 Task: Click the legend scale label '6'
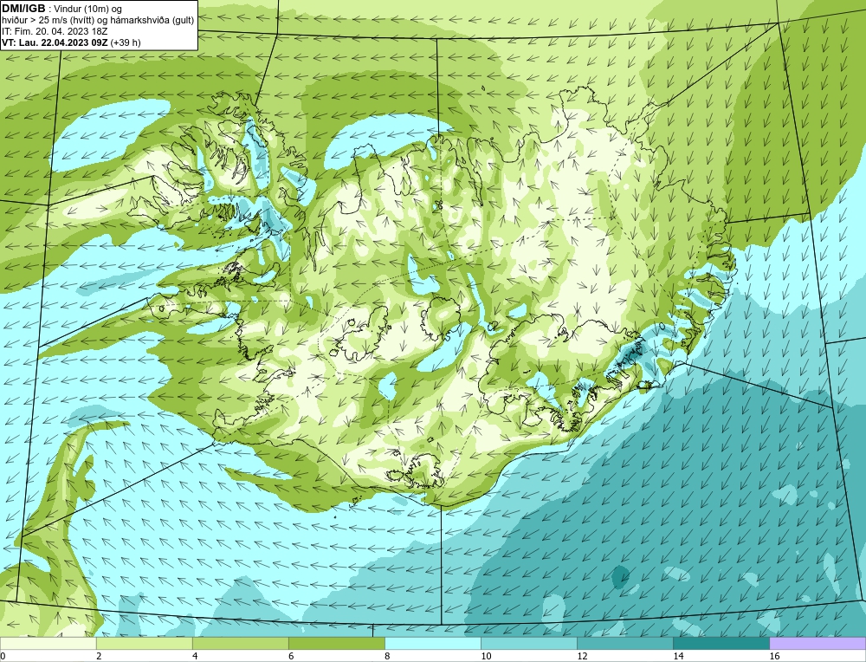point(291,656)
